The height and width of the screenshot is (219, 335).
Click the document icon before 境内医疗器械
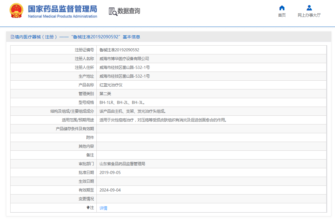(x=12, y=37)
